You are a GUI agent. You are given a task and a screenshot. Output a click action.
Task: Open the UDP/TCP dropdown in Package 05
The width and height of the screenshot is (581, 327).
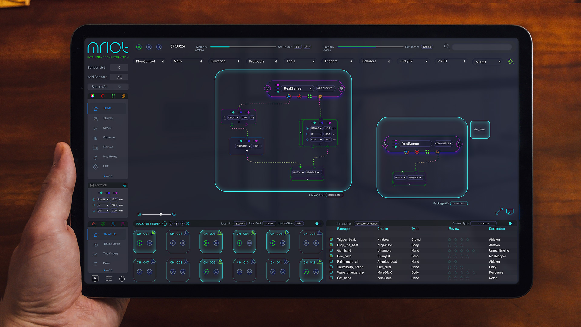click(x=313, y=173)
